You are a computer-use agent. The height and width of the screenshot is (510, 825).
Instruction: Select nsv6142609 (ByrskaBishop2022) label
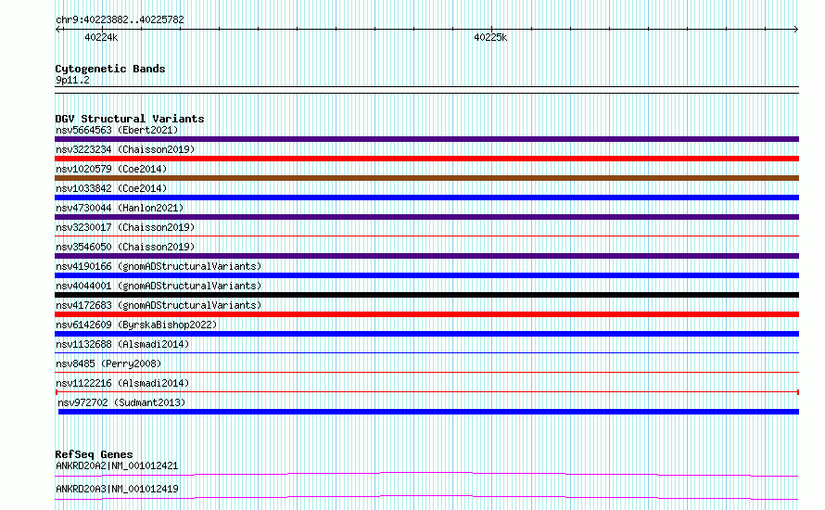click(136, 325)
